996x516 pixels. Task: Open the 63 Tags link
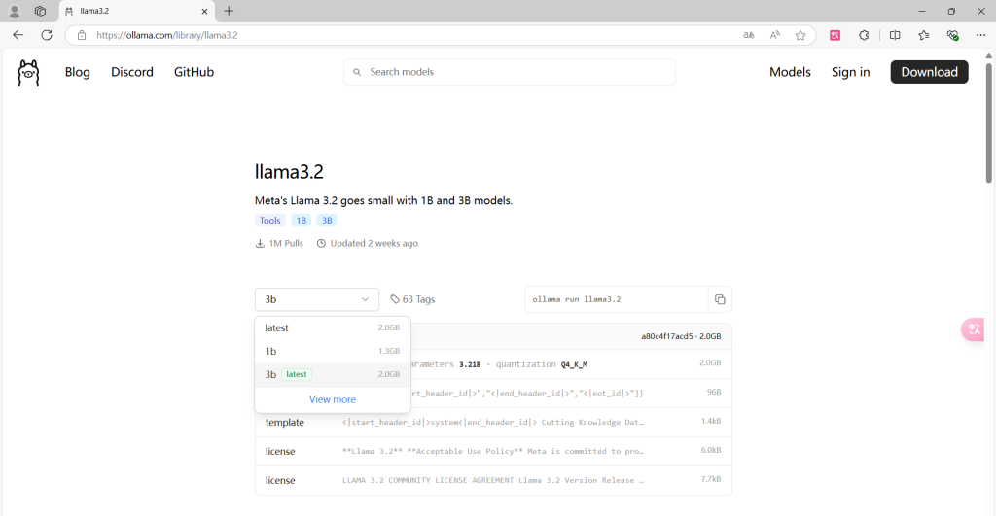(412, 299)
